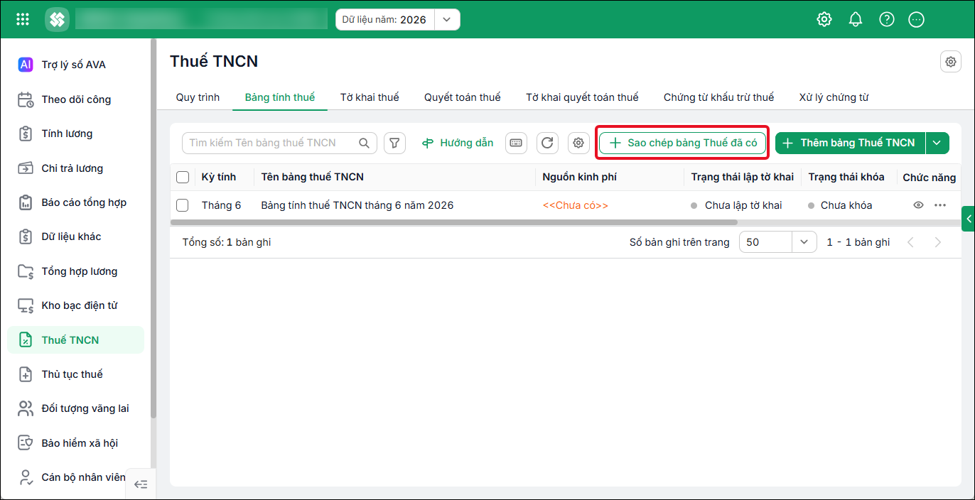Viewport: 975px width, 500px height.
Task: Click the Đối tượng vãng lai people icon
Action: tap(26, 408)
